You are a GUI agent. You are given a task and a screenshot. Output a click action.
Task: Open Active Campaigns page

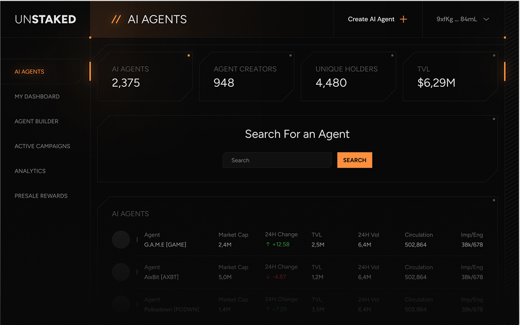(42, 146)
